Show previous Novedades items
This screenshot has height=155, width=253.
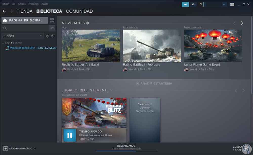(234, 23)
